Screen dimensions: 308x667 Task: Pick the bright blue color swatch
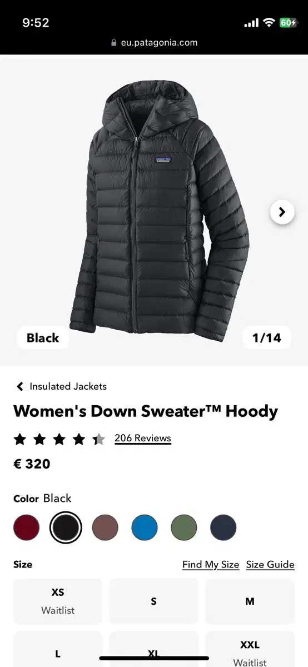[145, 527]
